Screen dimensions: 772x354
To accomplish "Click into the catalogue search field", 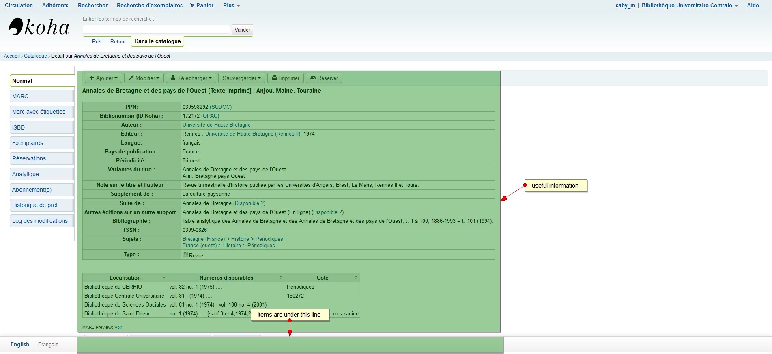I will [x=156, y=30].
